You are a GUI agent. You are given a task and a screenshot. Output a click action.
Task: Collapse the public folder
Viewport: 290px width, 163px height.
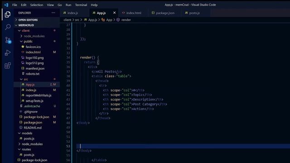[x=37, y=41]
